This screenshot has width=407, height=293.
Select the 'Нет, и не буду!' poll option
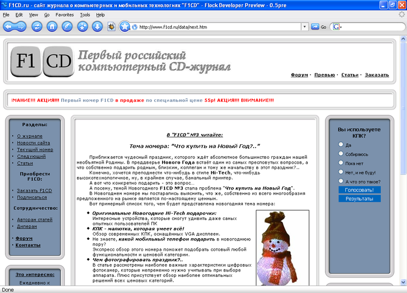tap(341, 172)
